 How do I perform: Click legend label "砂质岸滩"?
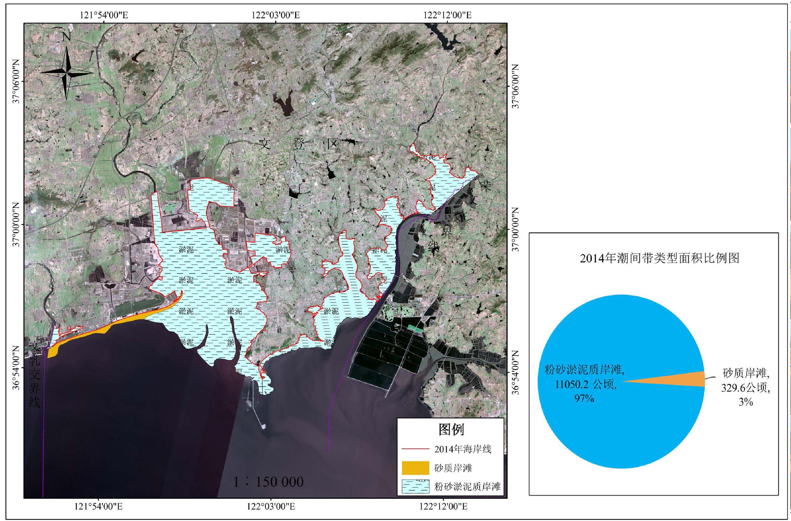(x=453, y=468)
